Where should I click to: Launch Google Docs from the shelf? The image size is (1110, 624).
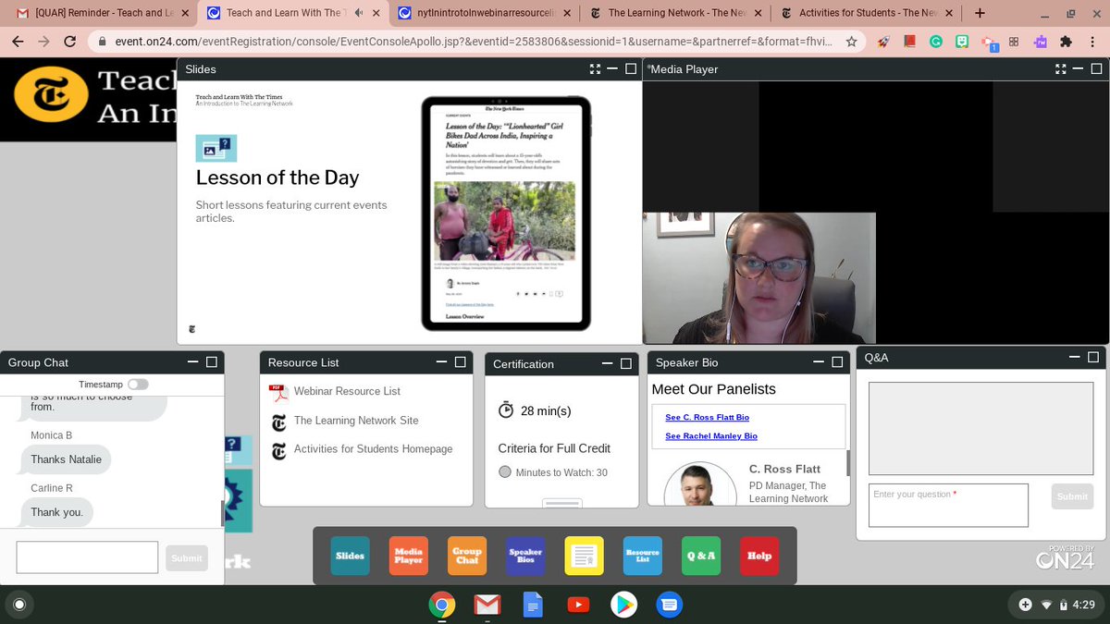(533, 605)
